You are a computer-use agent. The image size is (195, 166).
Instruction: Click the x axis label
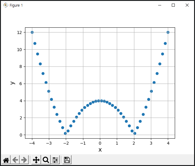[x=100, y=150]
